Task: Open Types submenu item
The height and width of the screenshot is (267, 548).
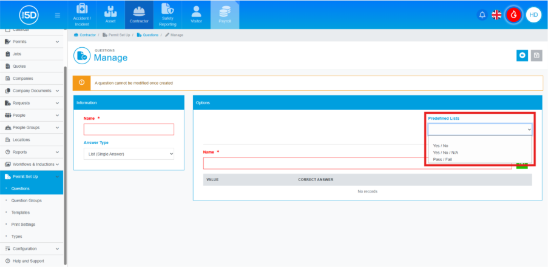Action: [x=16, y=236]
